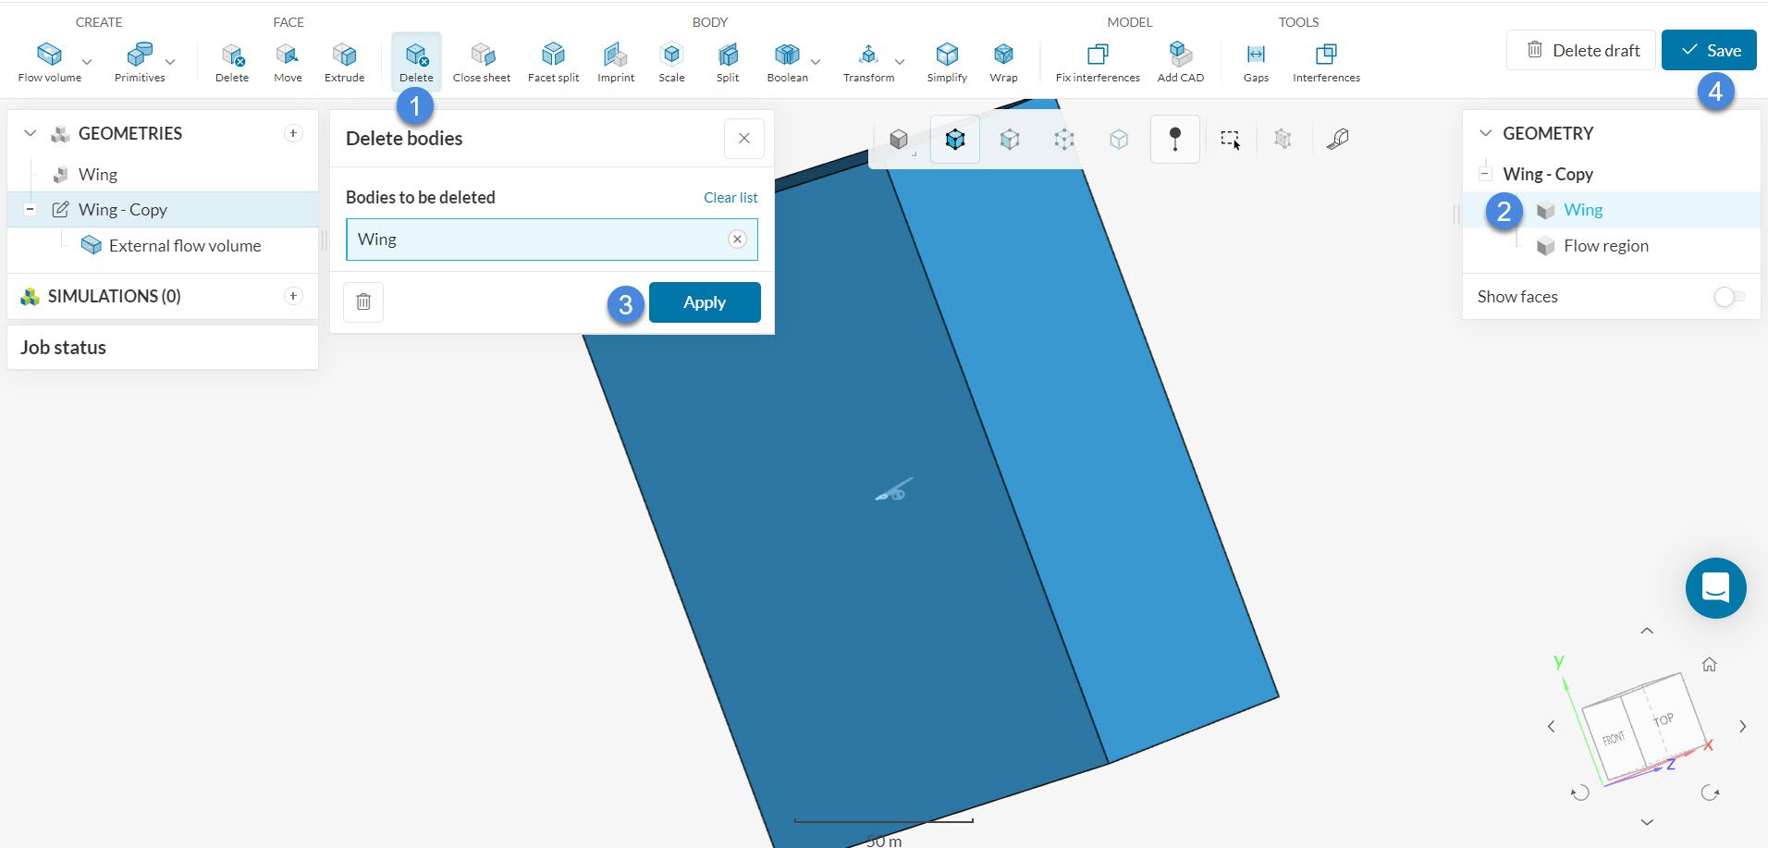Activate the box selection mode
The width and height of the screenshot is (1768, 848).
click(1229, 139)
